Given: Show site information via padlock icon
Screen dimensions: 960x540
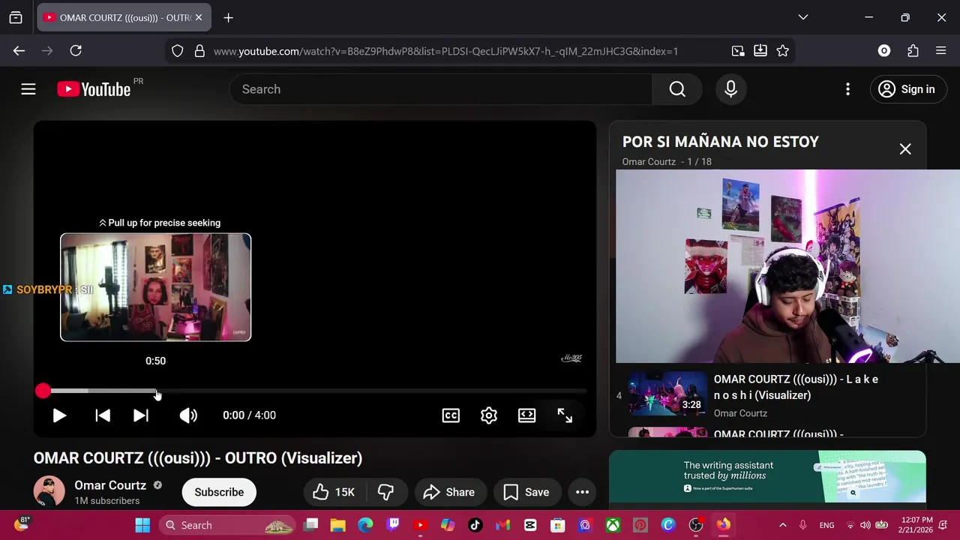Looking at the screenshot, I should (x=199, y=51).
